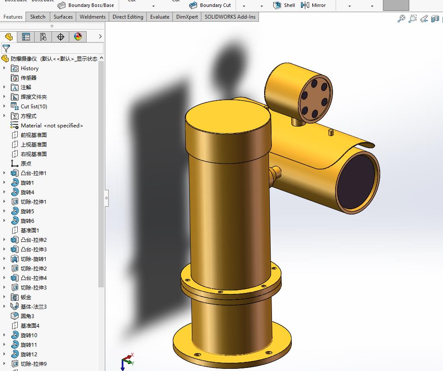Open the DimXpertManager crosshair tab
Image resolution: width=443 pixels, height=371 pixels.
click(61, 37)
